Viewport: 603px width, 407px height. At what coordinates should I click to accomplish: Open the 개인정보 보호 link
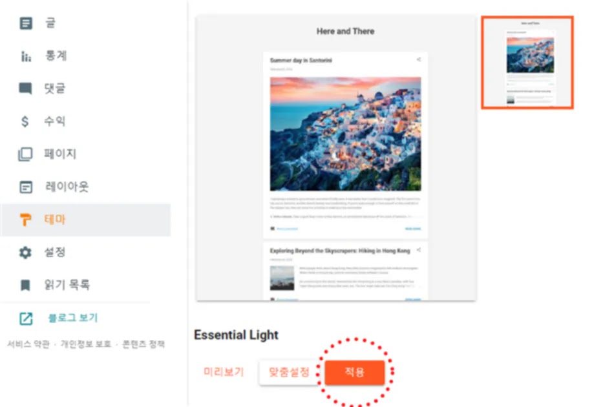(86, 344)
